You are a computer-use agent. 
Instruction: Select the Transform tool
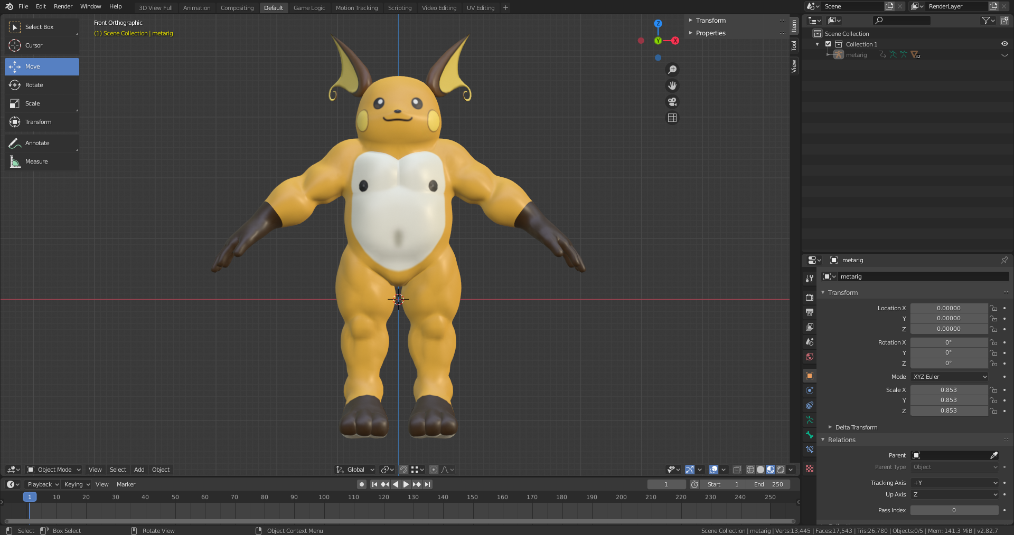pyautogui.click(x=42, y=122)
